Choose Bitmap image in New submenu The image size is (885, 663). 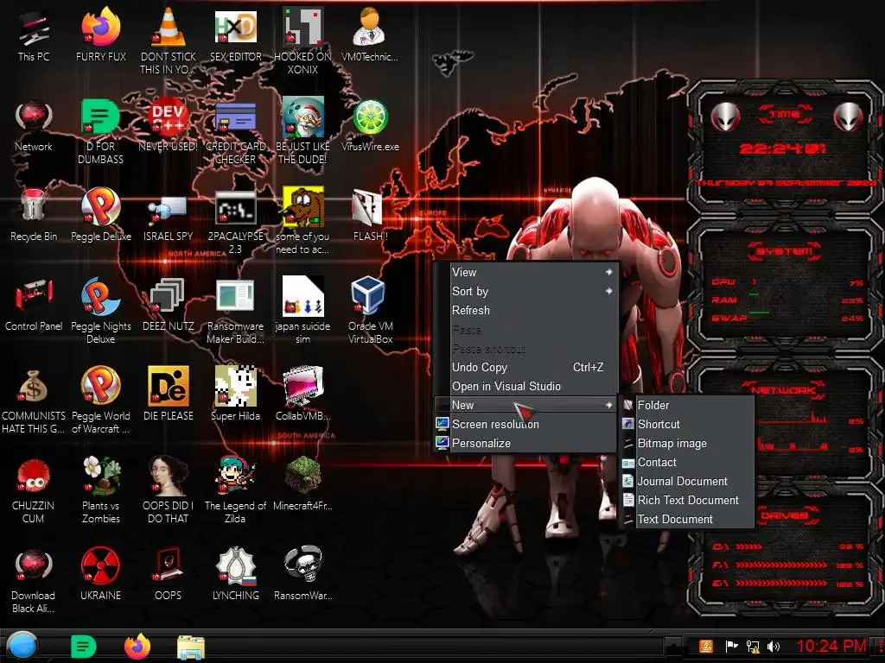pos(687,444)
